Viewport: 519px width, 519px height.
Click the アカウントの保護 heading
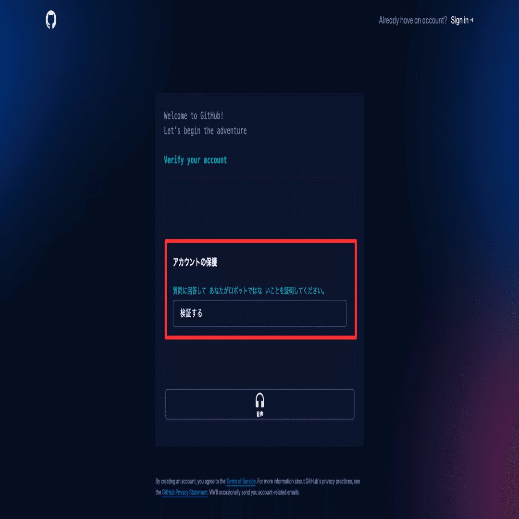[x=195, y=262]
